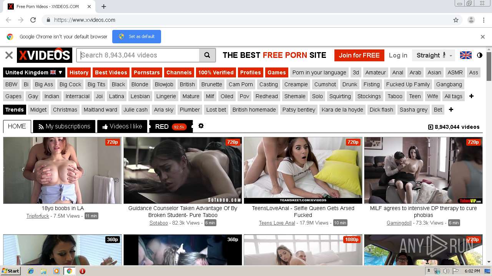492x276 pixels.
Task: Launch Internet Explorer from taskbar
Action: click(x=31, y=271)
